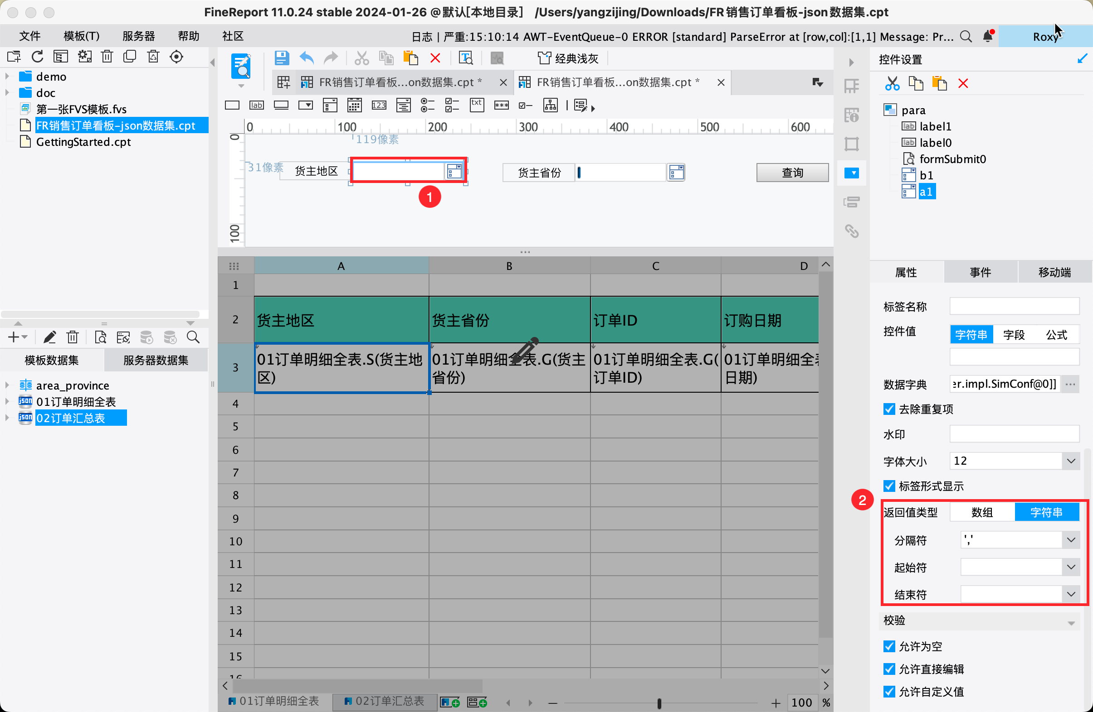Select the password widget icon
The image size is (1093, 712).
tap(501, 106)
